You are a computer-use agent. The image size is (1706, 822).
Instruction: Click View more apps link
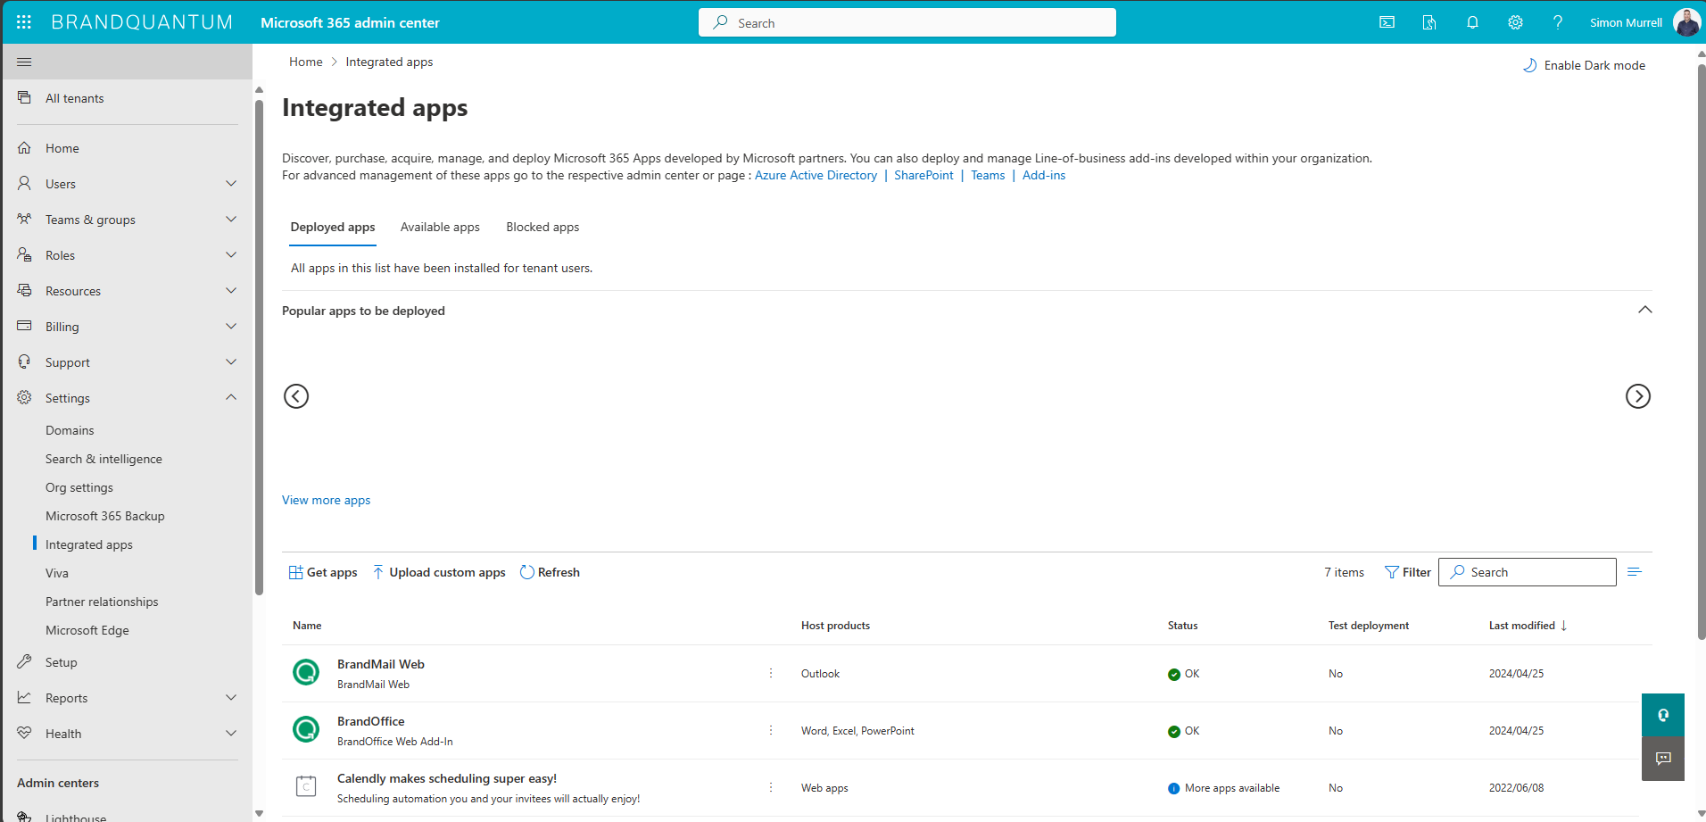click(x=326, y=501)
